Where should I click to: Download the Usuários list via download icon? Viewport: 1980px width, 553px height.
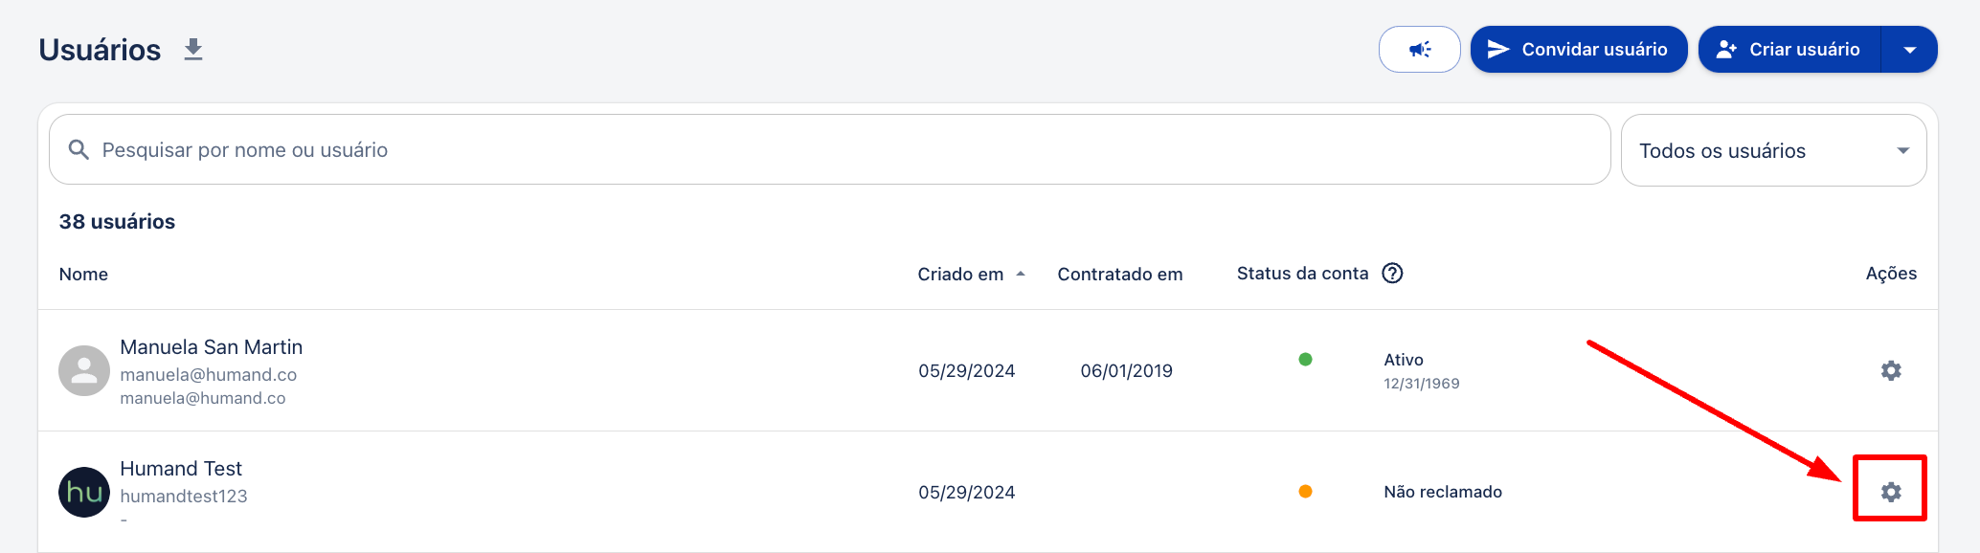point(193,49)
